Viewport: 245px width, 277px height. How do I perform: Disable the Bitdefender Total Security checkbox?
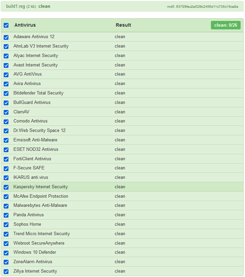click(x=6, y=93)
